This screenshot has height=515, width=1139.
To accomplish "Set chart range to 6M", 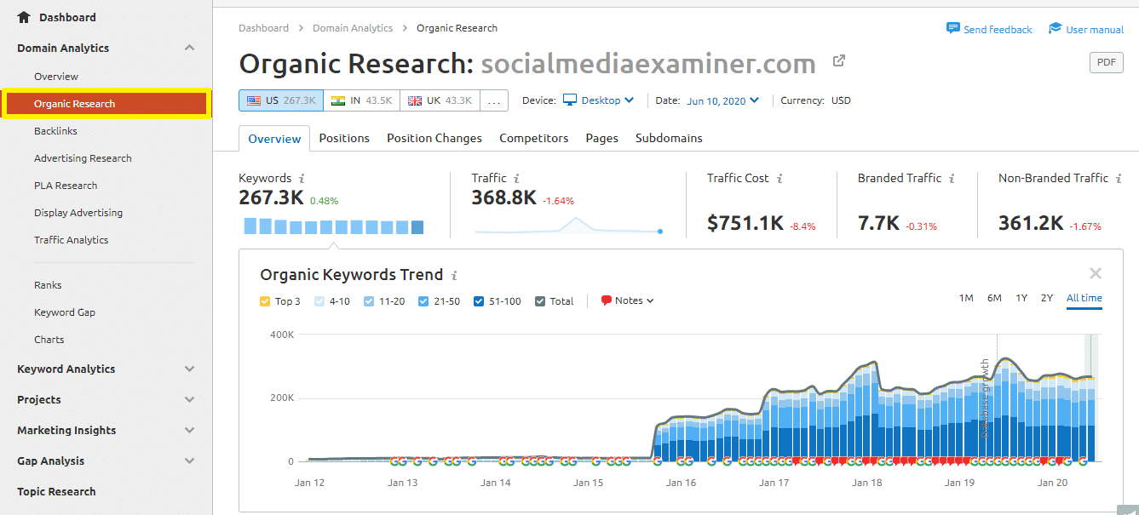I will click(x=994, y=298).
